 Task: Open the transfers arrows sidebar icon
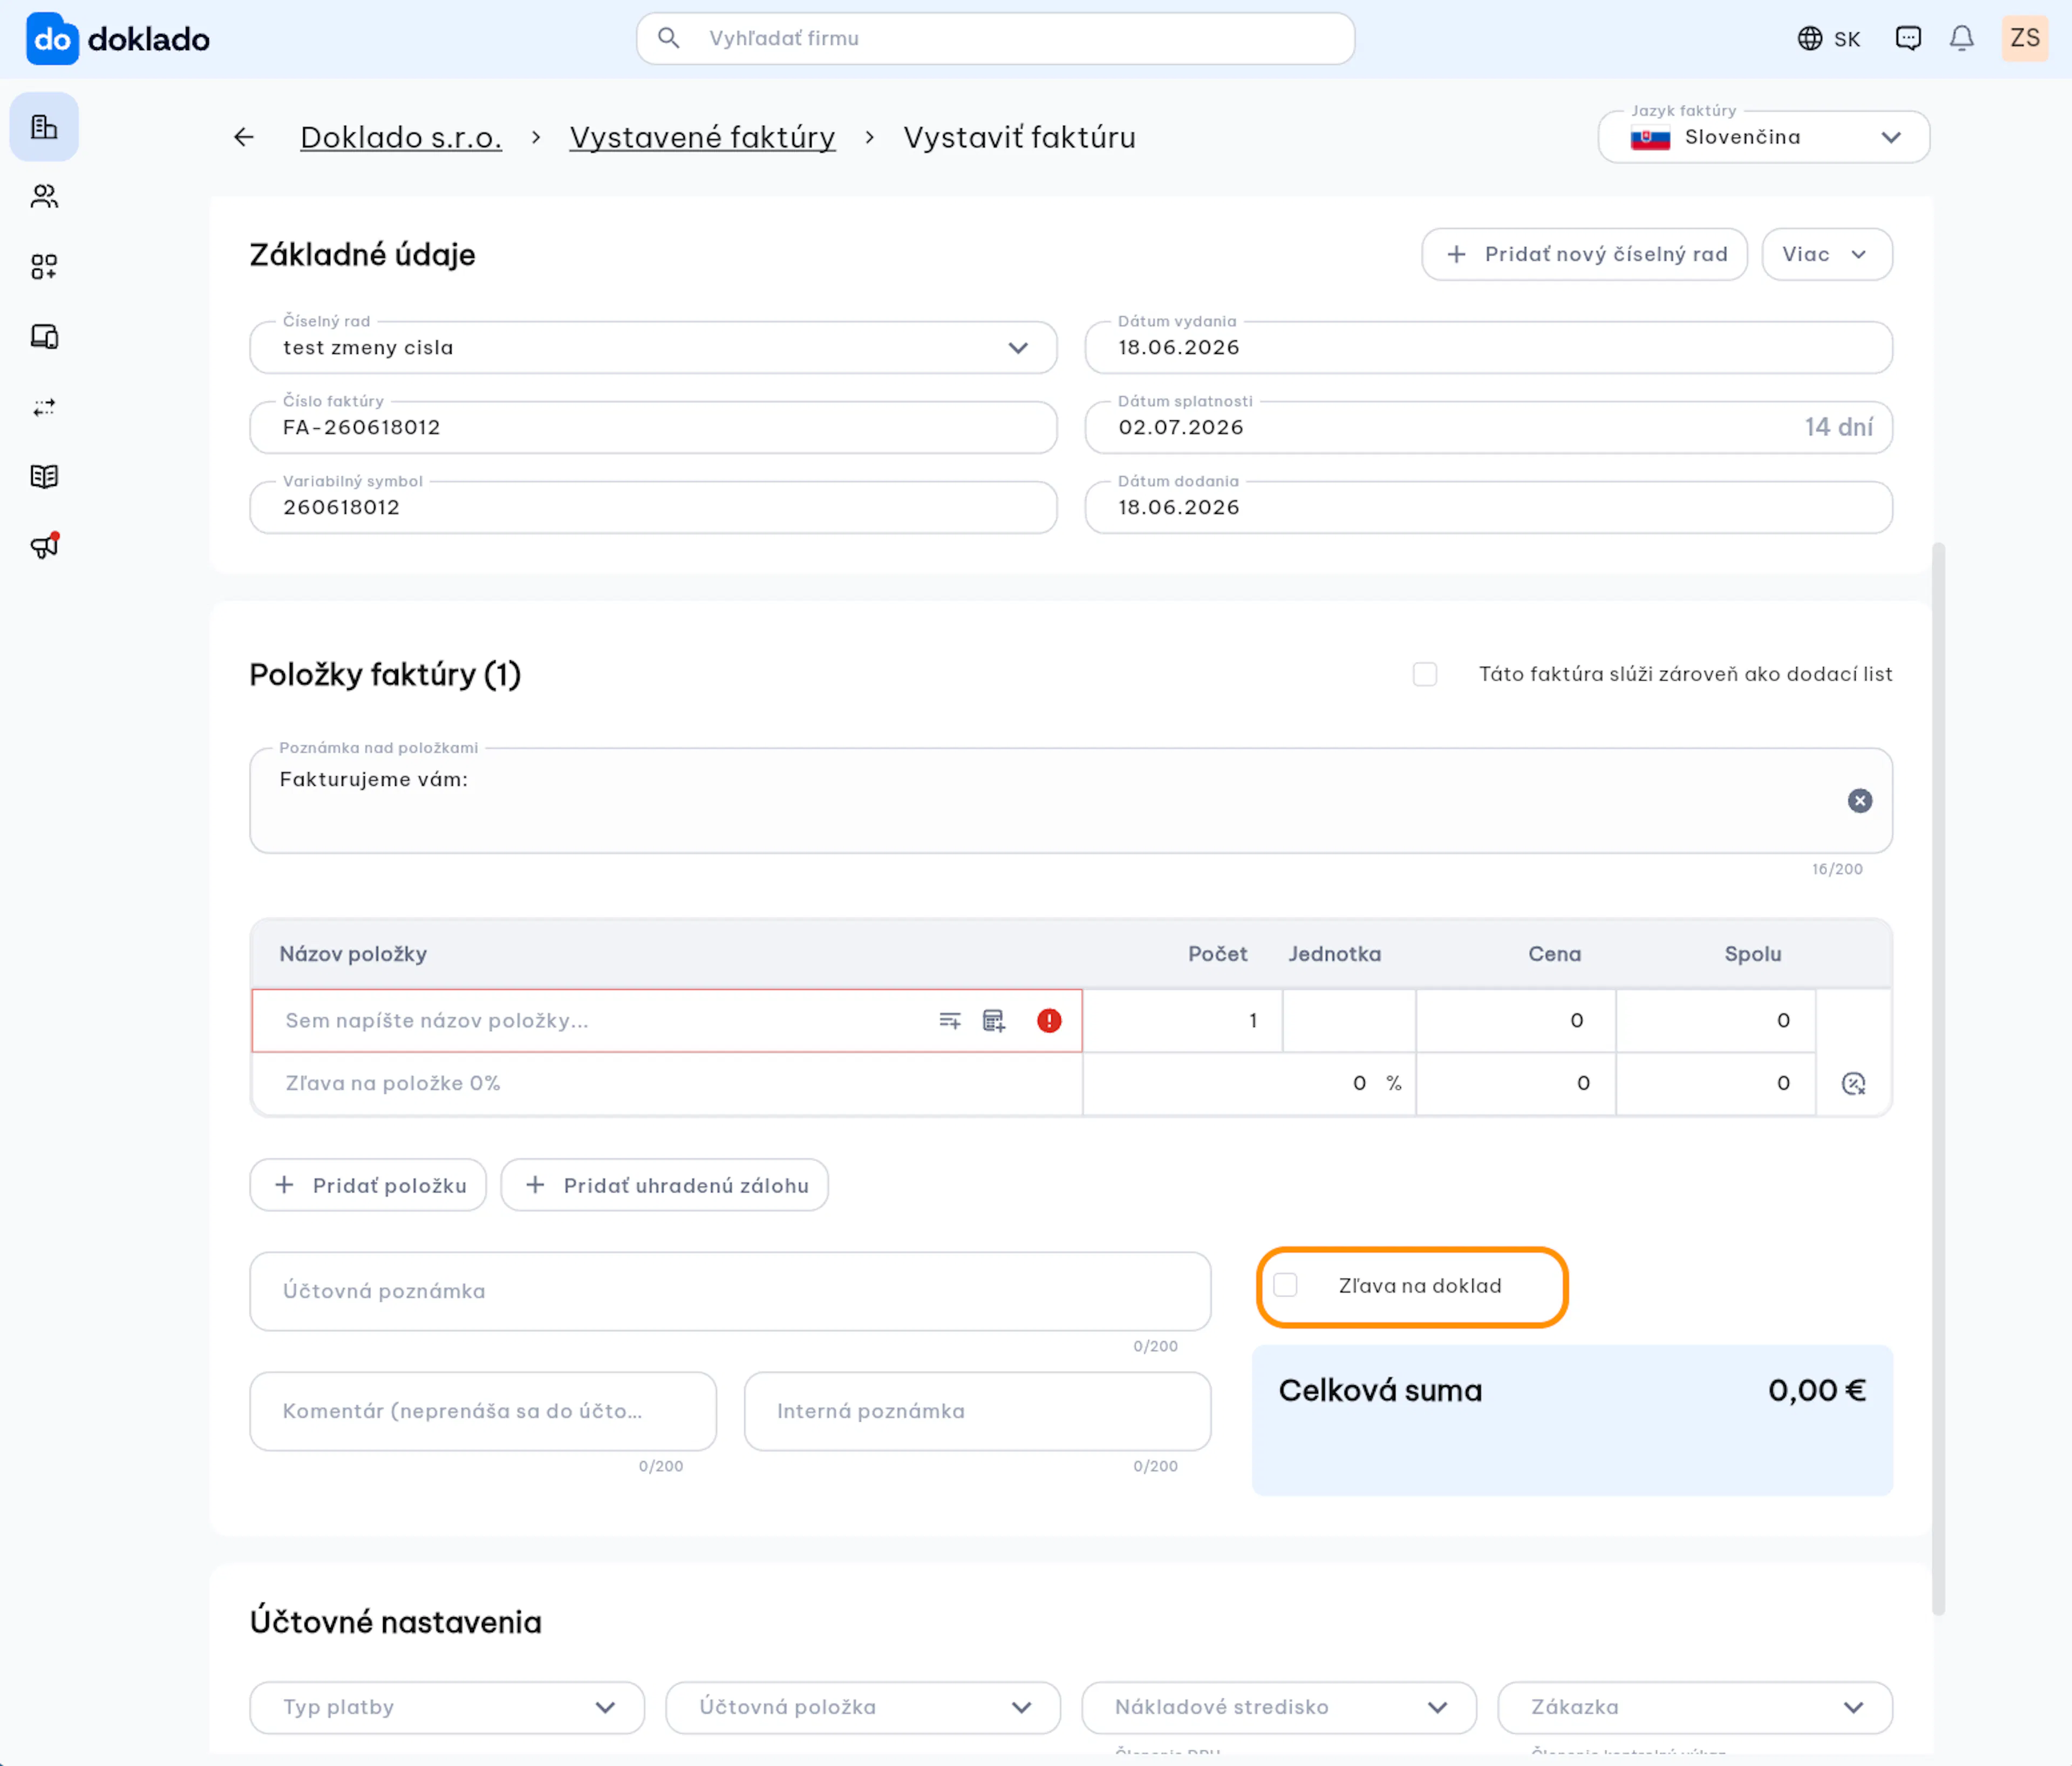coord(44,407)
